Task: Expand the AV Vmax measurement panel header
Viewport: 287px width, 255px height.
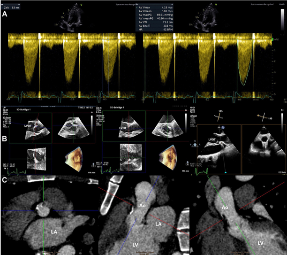Action: pyautogui.click(x=154, y=4)
